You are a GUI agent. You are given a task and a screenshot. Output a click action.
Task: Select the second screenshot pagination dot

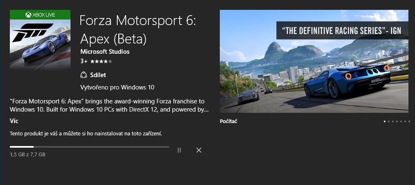(x=389, y=121)
